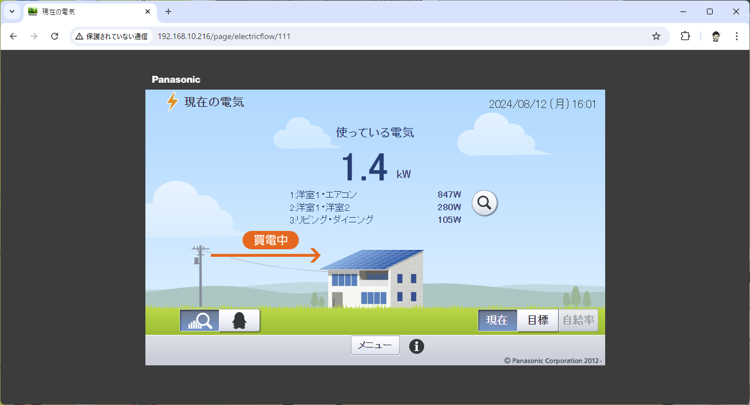Switch to the graph magnifier view

coord(199,321)
